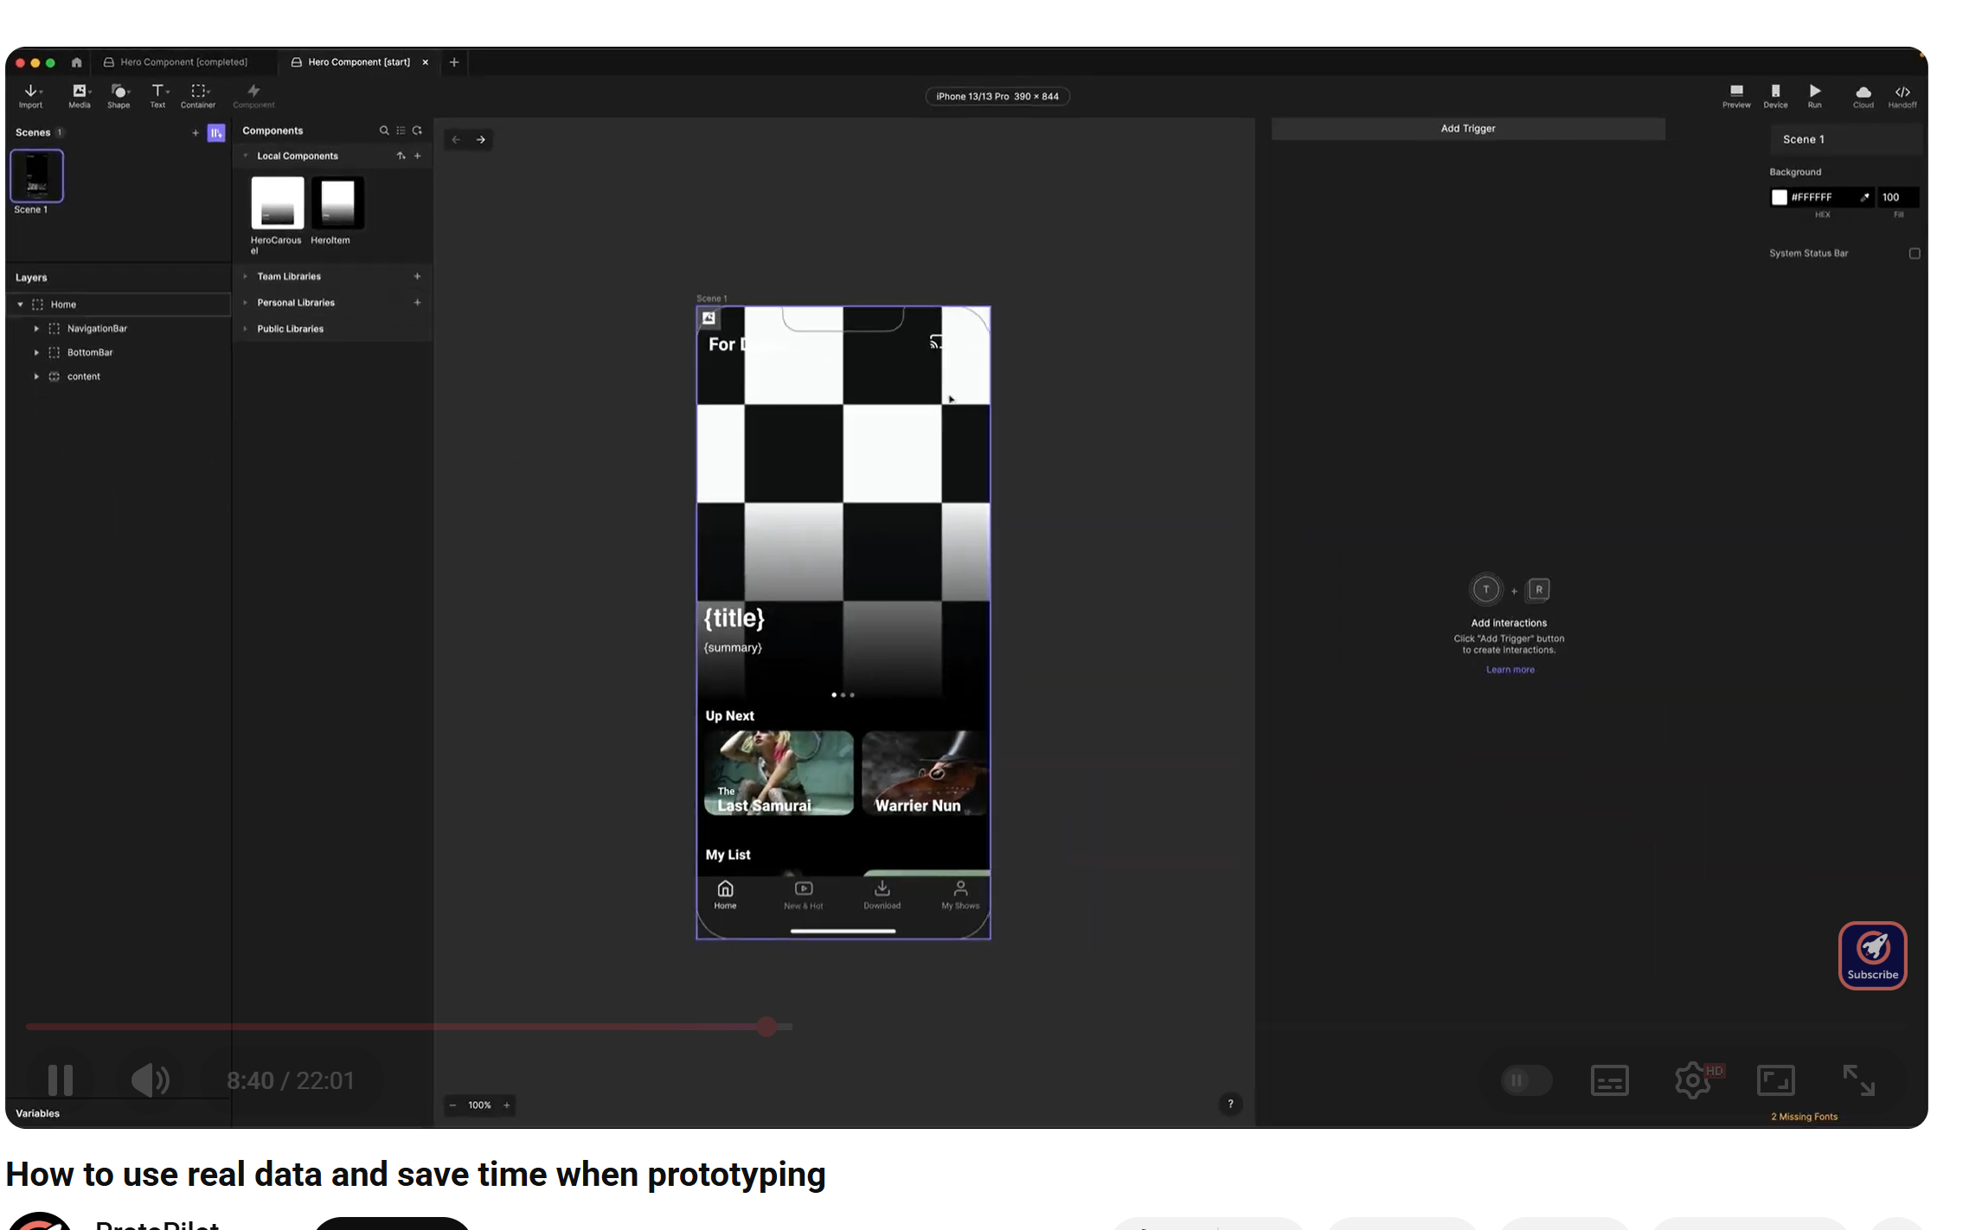Click the white background color swatch
1969x1230 pixels.
point(1779,197)
